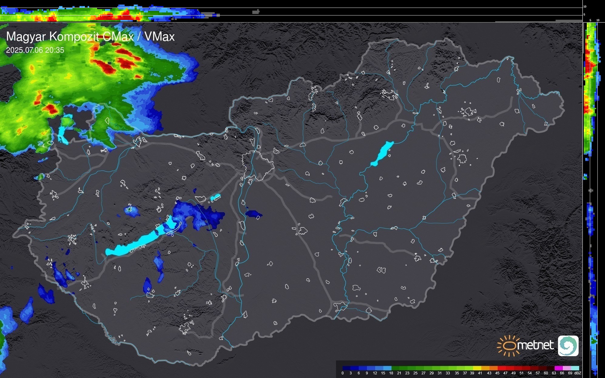This screenshot has width=605, height=378.
Task: Click the 10 km height label top right
Action: (585, 6)
